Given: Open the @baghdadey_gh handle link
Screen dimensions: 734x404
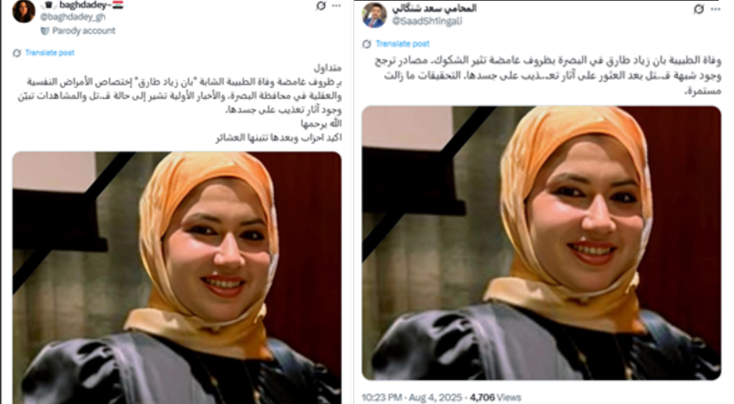Looking at the screenshot, I should coord(73,17).
